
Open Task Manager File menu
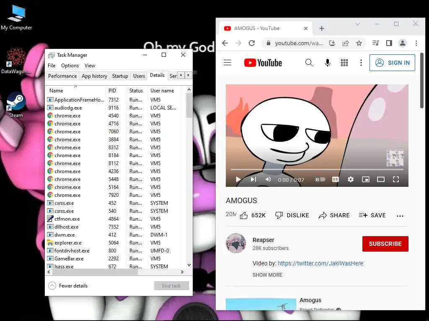[52, 66]
